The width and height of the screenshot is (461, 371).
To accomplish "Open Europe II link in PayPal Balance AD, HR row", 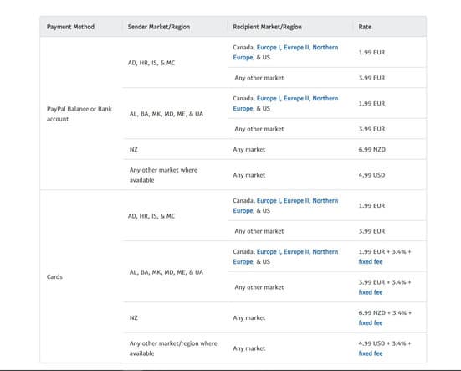I will tap(296, 48).
